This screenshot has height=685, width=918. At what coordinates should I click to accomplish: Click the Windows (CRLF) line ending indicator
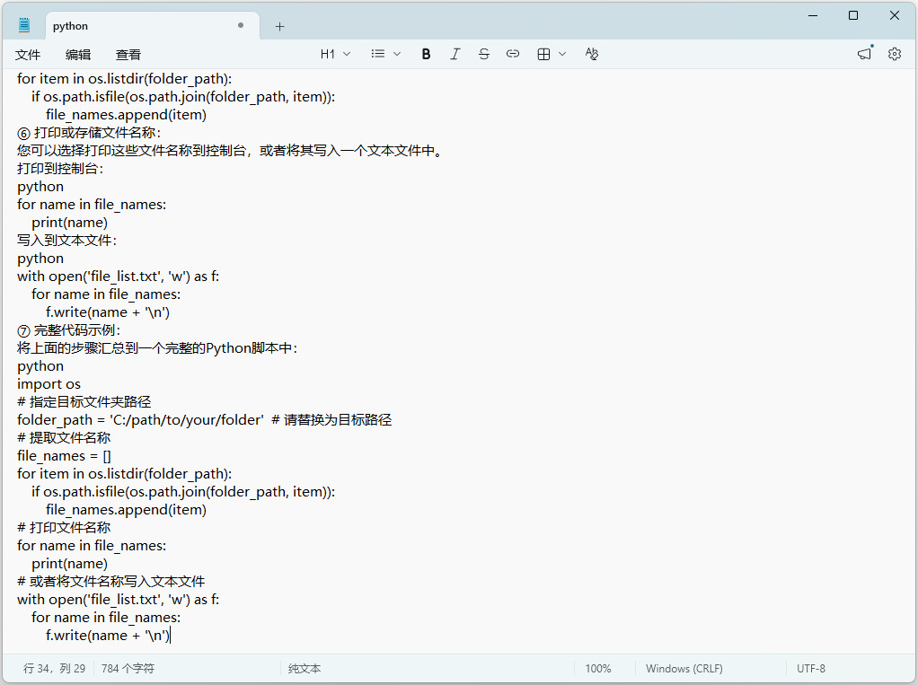pyautogui.click(x=684, y=669)
